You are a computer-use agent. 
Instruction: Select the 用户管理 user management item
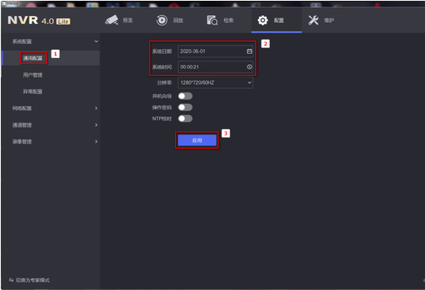point(32,74)
